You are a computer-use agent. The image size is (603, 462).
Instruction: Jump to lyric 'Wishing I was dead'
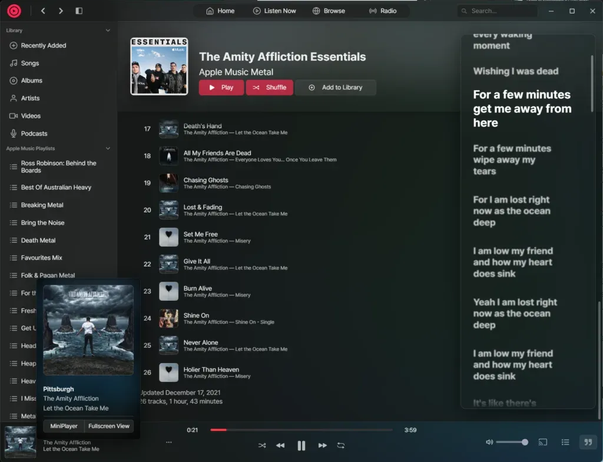pyautogui.click(x=516, y=71)
